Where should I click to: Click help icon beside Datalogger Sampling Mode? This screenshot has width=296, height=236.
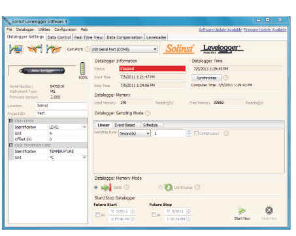point(148,113)
